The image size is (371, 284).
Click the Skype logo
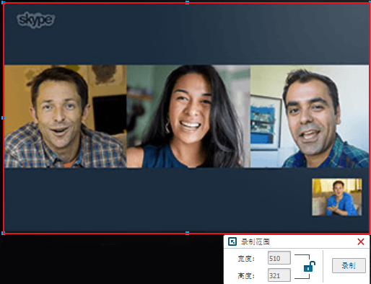point(36,20)
